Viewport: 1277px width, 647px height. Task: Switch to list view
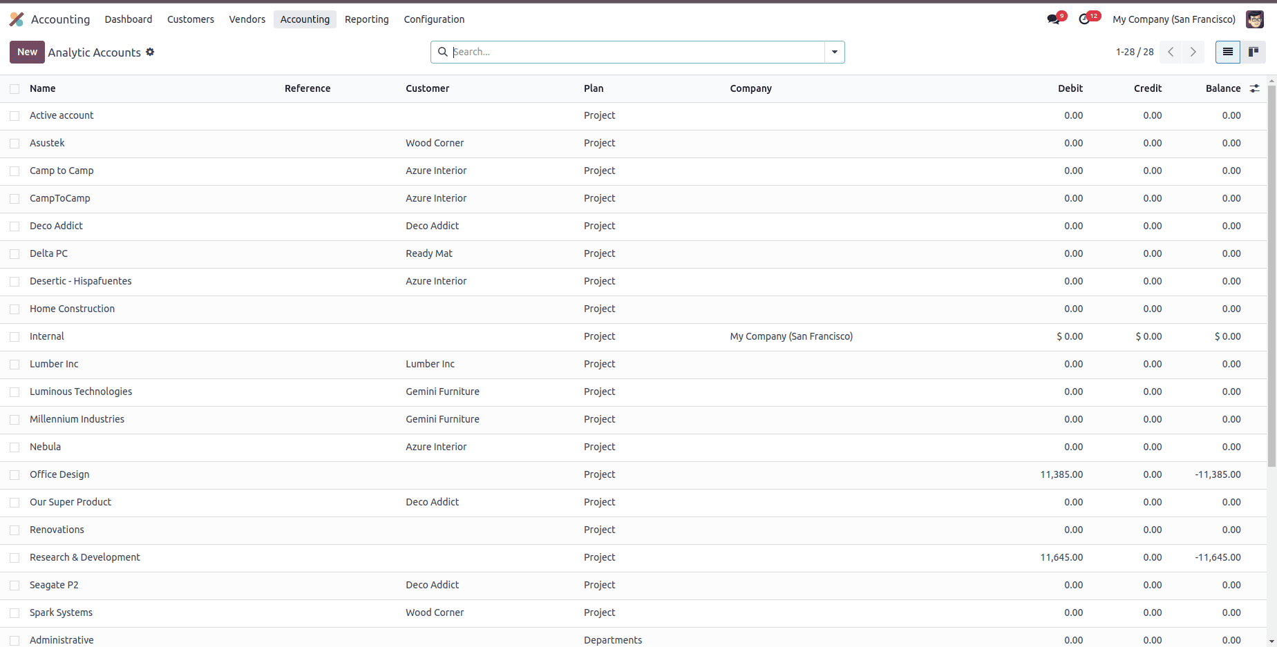coord(1228,52)
